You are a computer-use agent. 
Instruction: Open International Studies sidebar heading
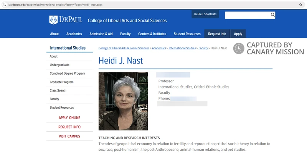[68, 48]
